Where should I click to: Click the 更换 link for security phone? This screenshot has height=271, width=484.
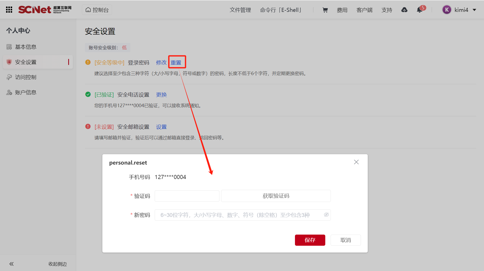point(161,95)
